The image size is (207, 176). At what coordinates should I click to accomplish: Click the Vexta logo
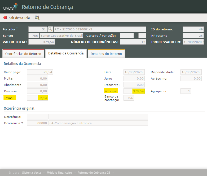[10, 7]
